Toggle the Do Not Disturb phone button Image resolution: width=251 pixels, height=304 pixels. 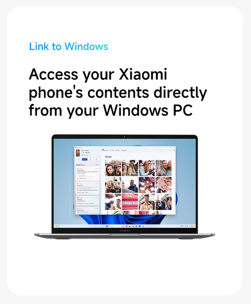[x=79, y=160]
